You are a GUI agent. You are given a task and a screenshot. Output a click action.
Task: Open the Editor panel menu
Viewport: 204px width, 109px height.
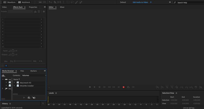[56, 7]
